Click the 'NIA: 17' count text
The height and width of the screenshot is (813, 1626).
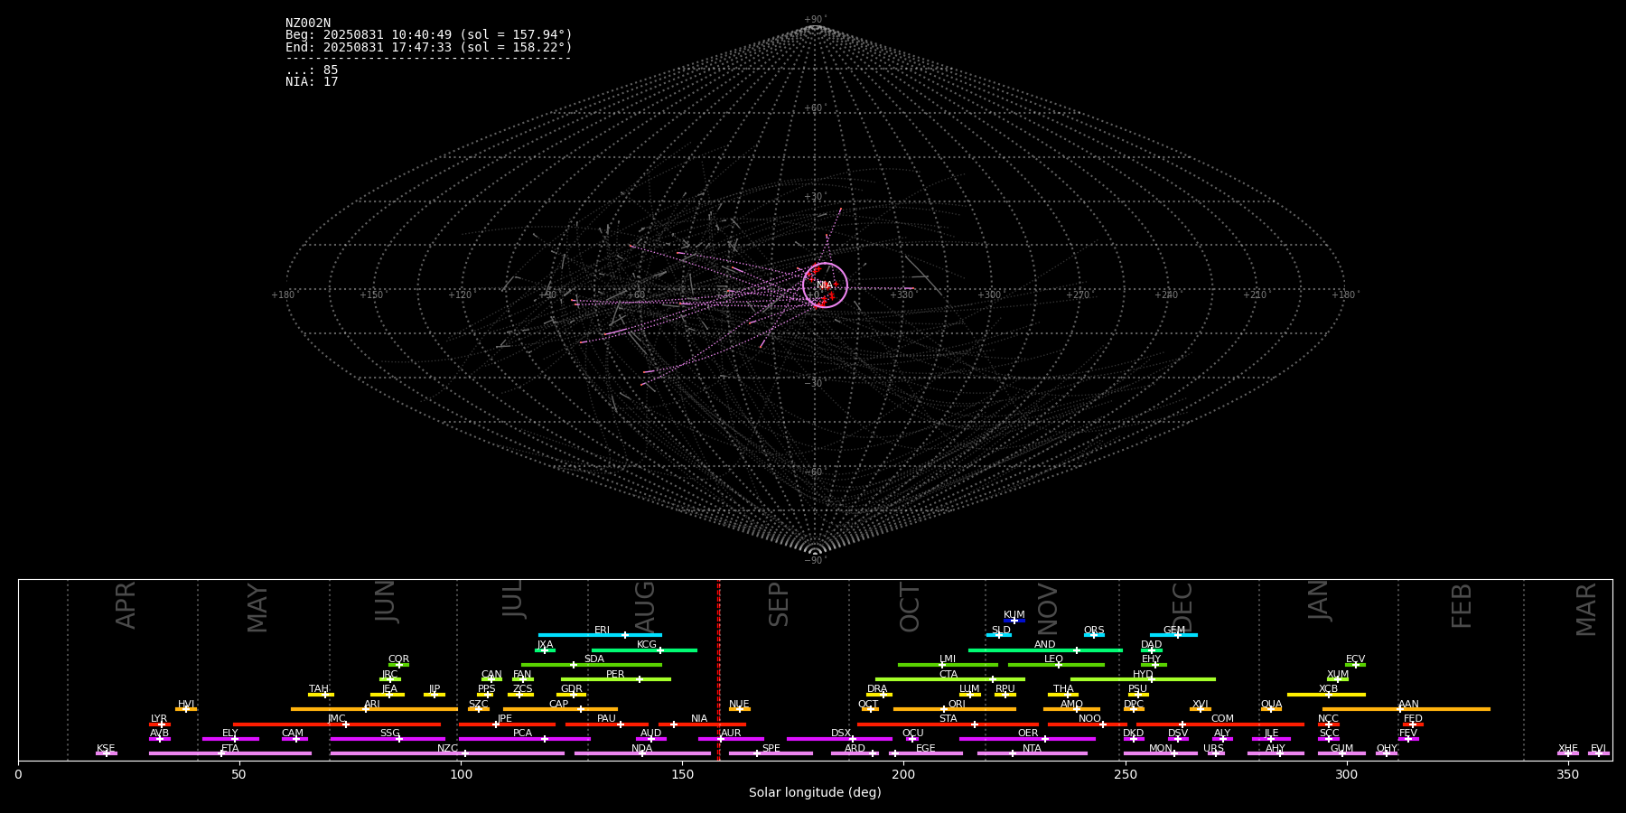[312, 82]
